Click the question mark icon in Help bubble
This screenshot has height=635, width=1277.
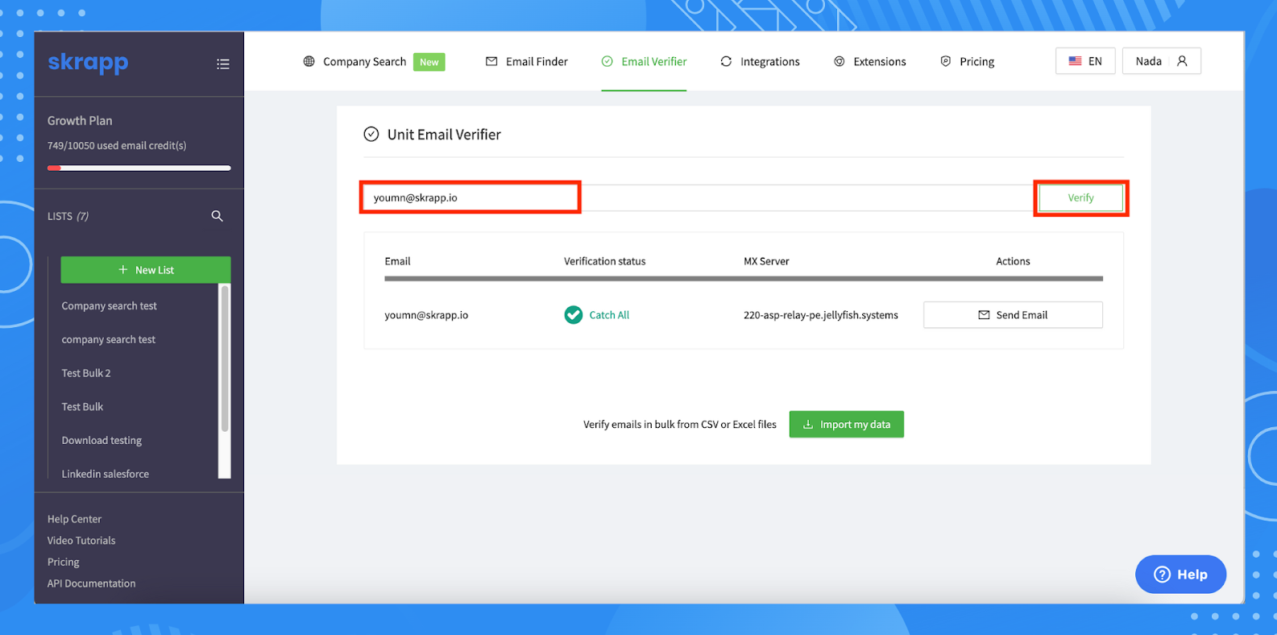point(1162,575)
